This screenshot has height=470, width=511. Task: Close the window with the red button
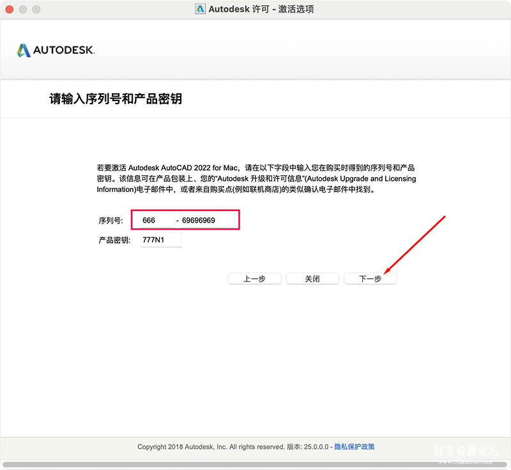pos(10,9)
